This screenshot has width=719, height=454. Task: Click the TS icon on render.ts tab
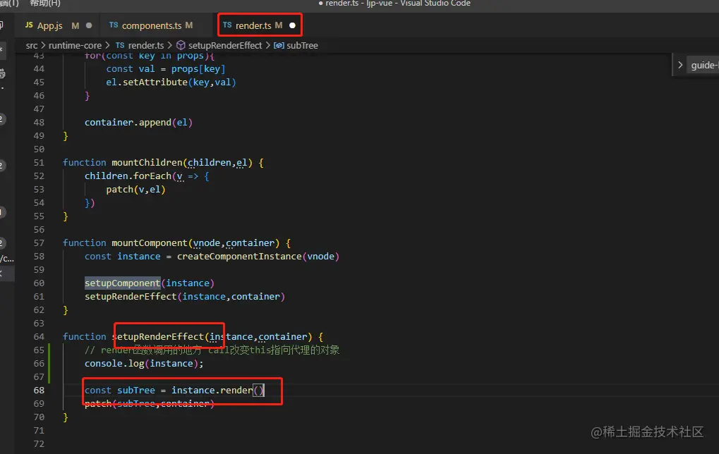pos(227,25)
